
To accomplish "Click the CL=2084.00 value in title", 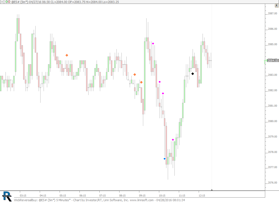I will [x=59, y=2].
